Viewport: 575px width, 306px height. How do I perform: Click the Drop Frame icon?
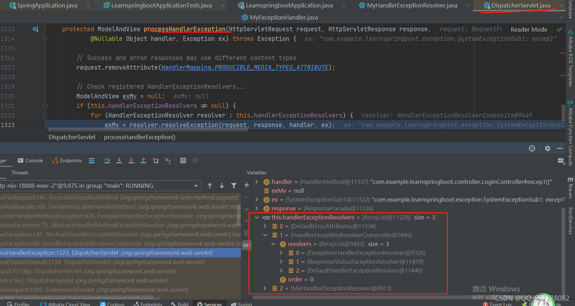click(155, 160)
